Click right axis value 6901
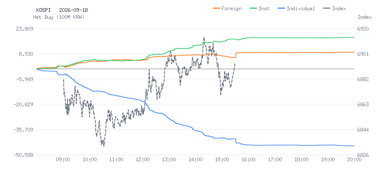 click(x=363, y=54)
